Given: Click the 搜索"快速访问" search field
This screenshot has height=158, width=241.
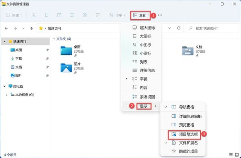Looking at the screenshot, I should (212, 28).
